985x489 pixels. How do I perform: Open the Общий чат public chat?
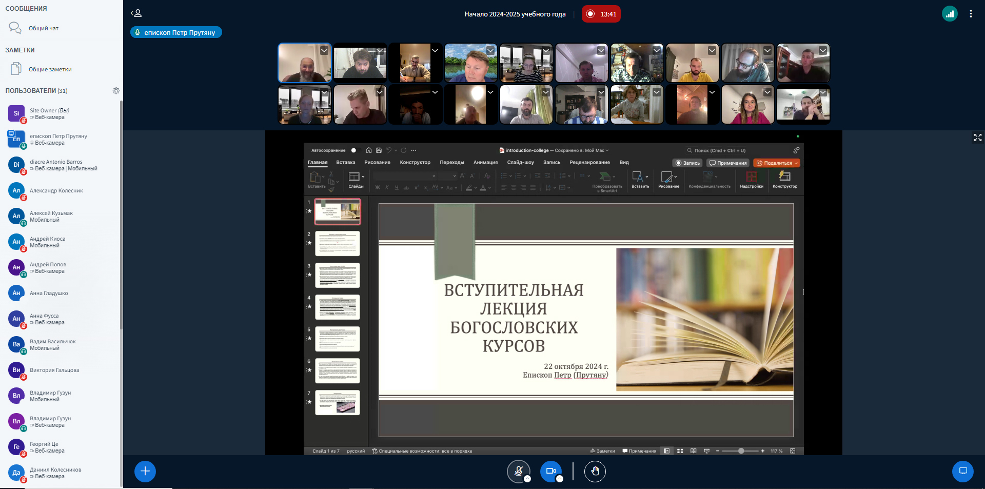tap(43, 28)
